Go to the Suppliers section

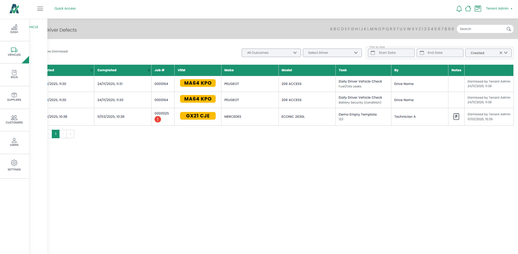pyautogui.click(x=14, y=97)
